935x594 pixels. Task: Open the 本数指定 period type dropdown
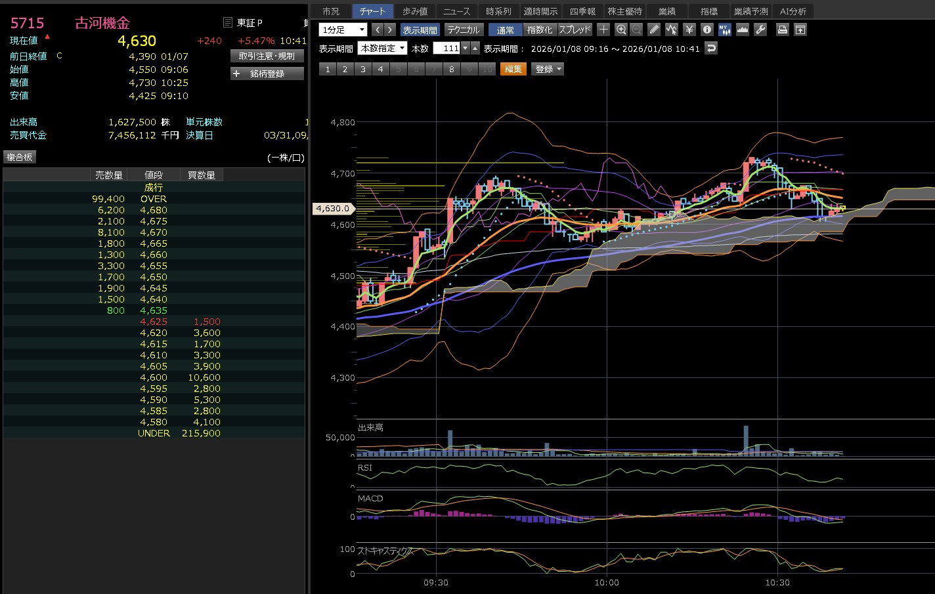382,48
